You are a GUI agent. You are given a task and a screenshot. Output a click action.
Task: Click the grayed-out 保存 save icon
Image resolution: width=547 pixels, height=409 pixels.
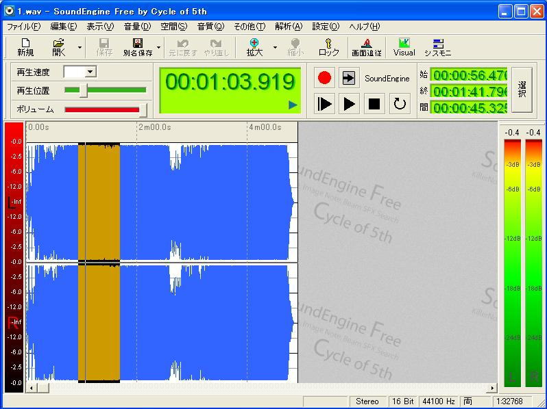(x=104, y=47)
